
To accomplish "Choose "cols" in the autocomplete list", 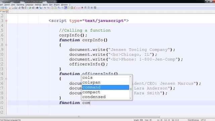I will [x=105, y=78].
